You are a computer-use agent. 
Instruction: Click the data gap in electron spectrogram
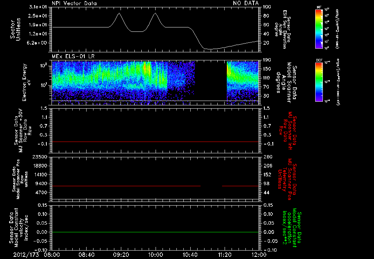click(x=211, y=80)
